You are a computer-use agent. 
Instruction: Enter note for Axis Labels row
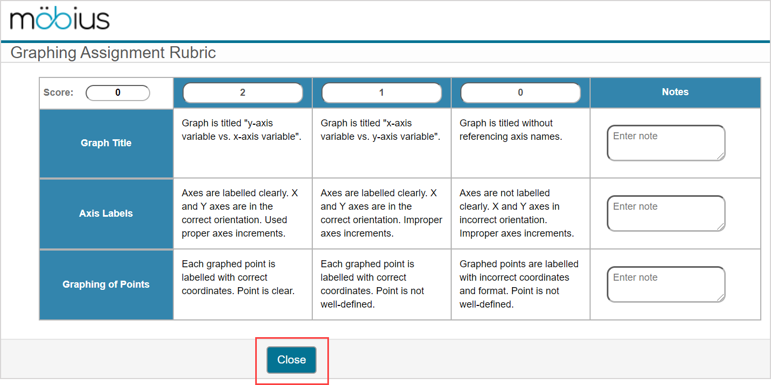pos(666,213)
